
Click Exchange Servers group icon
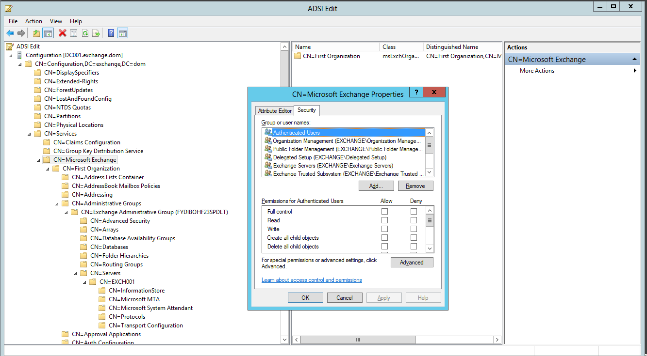[x=268, y=165]
